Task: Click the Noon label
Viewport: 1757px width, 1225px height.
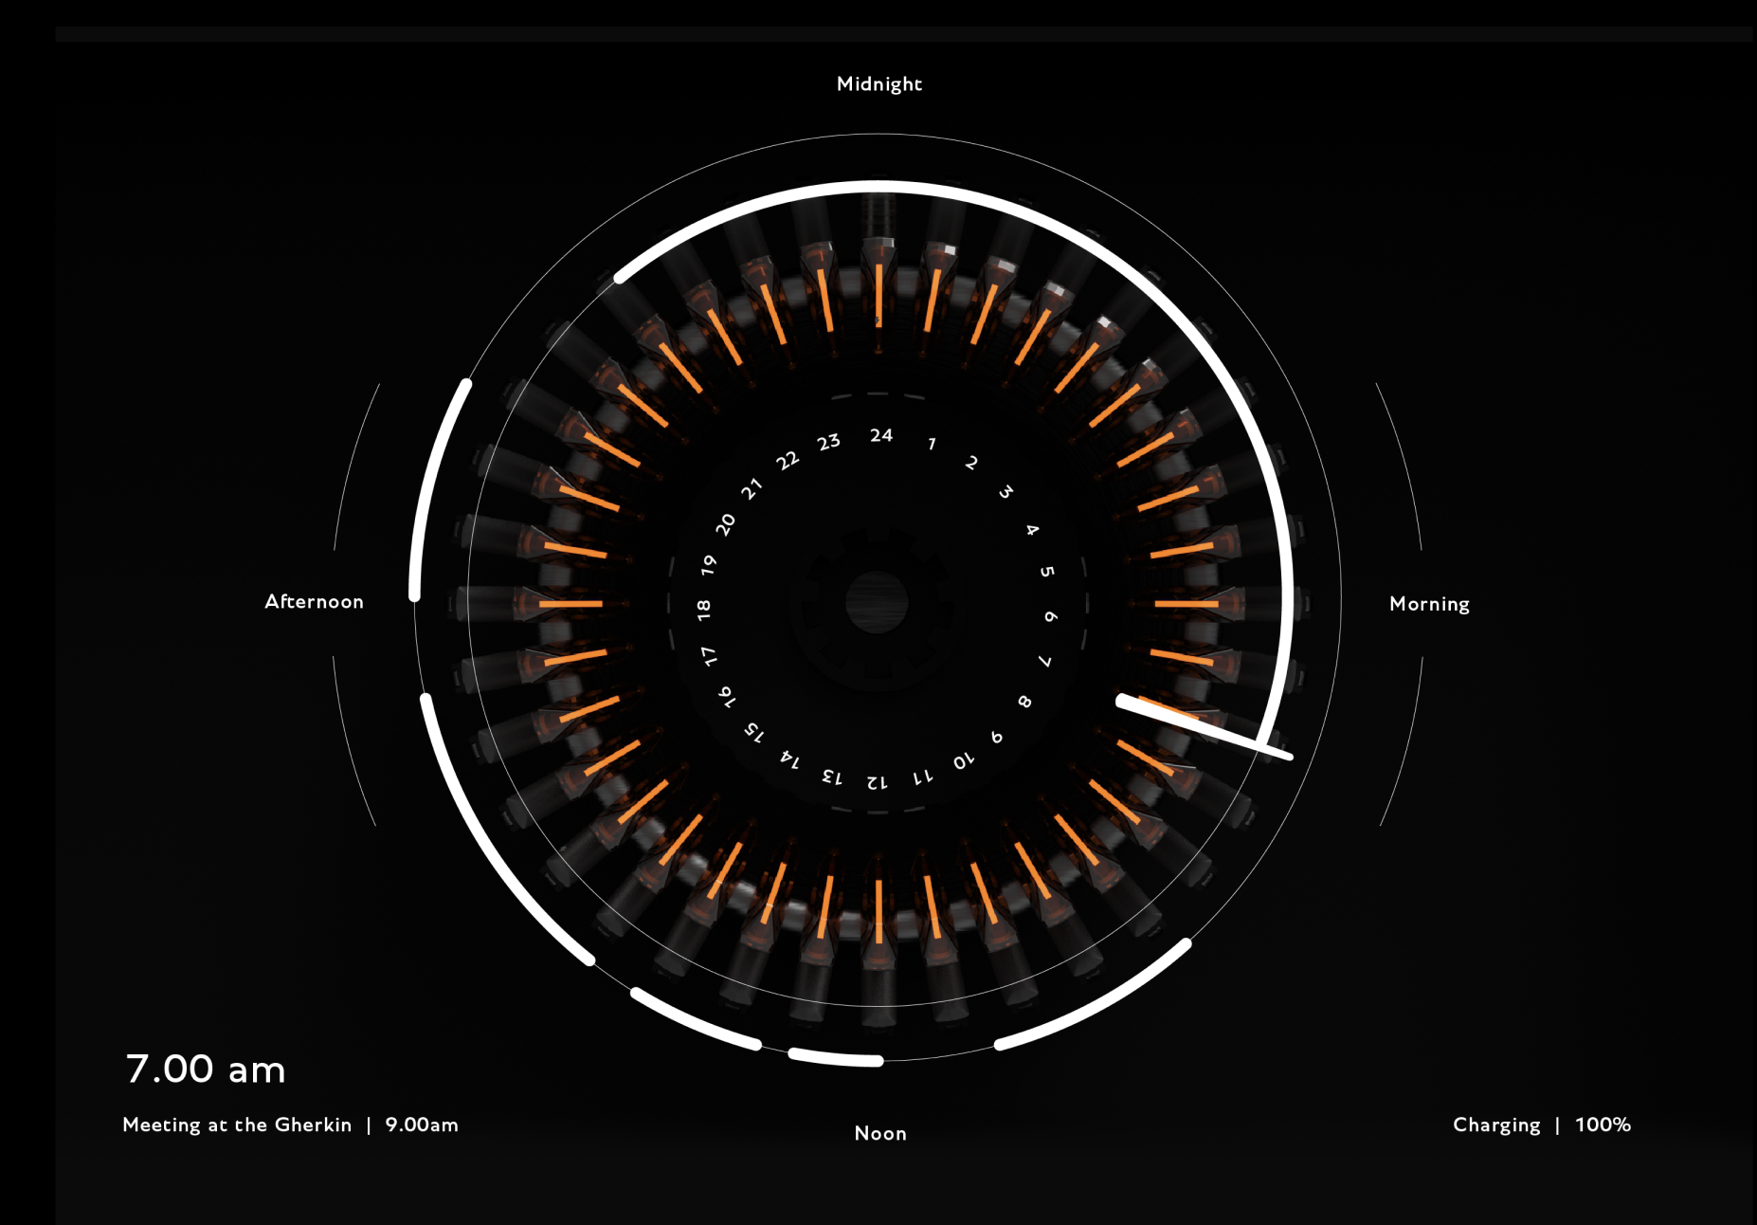Action: (x=879, y=1133)
